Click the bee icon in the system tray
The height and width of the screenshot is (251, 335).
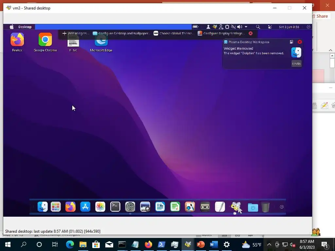pos(215,27)
